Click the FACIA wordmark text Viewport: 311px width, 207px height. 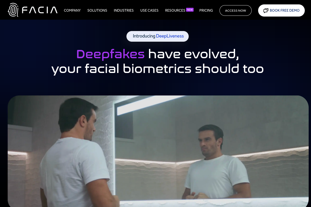coord(40,10)
